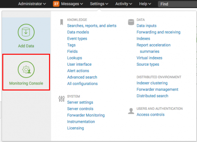The image size is (197, 142).
Task: Open Server settings
Action: (x=80, y=102)
